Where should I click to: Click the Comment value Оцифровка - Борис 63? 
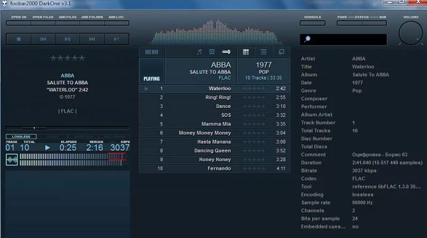[379, 155]
